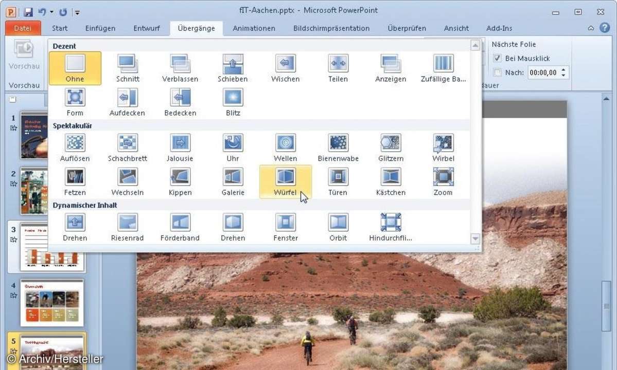Apply the Form transition
617x370 pixels.
(x=75, y=102)
